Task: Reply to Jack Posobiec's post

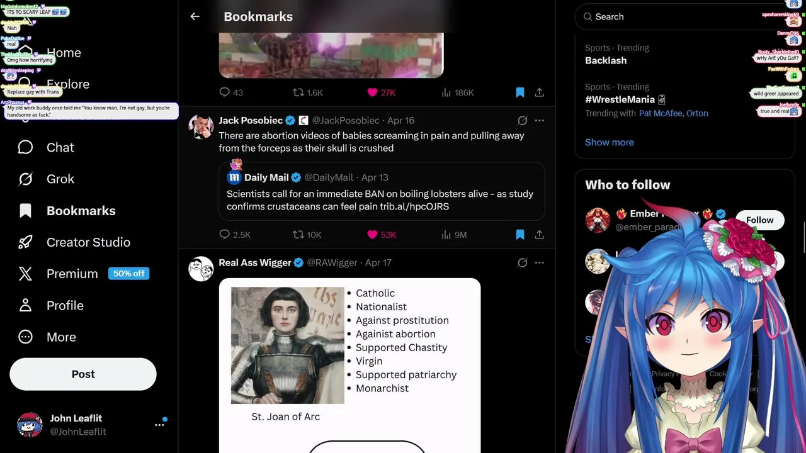Action: pyautogui.click(x=234, y=235)
